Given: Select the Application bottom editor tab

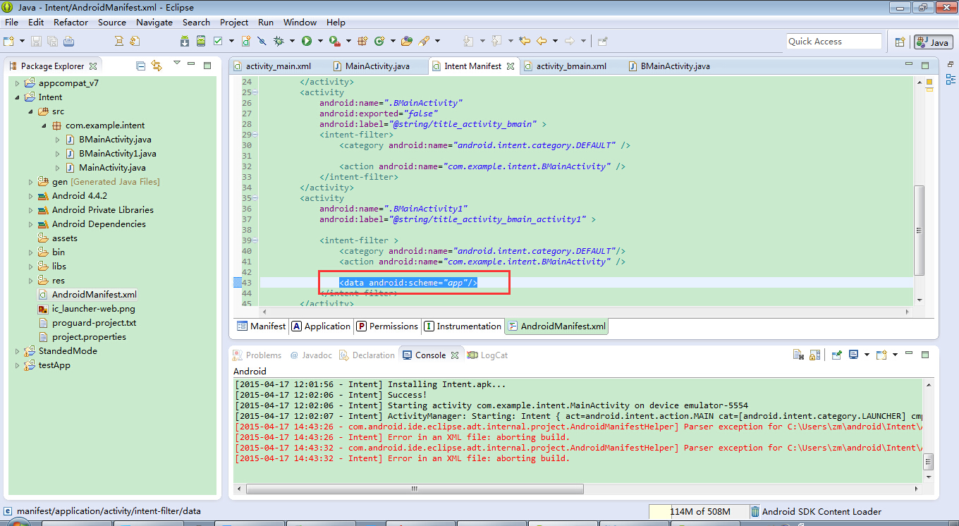Looking at the screenshot, I should click(321, 326).
